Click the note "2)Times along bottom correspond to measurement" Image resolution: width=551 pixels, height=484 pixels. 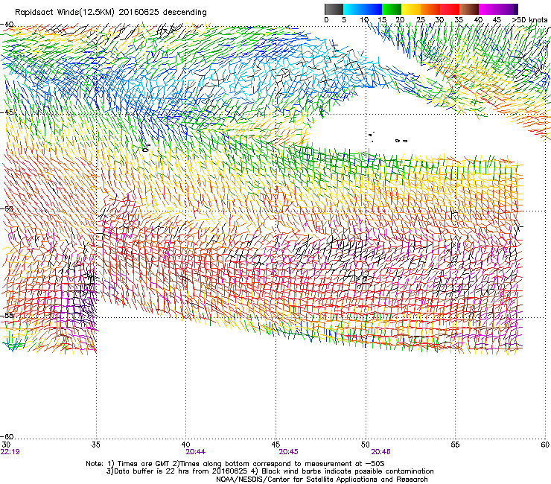click(264, 464)
